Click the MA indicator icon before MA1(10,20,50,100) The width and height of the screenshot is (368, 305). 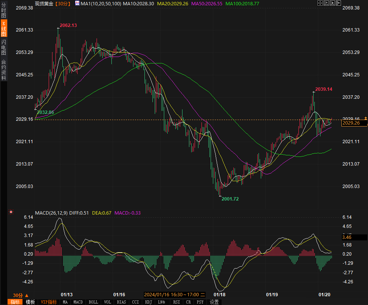pos(77,3)
